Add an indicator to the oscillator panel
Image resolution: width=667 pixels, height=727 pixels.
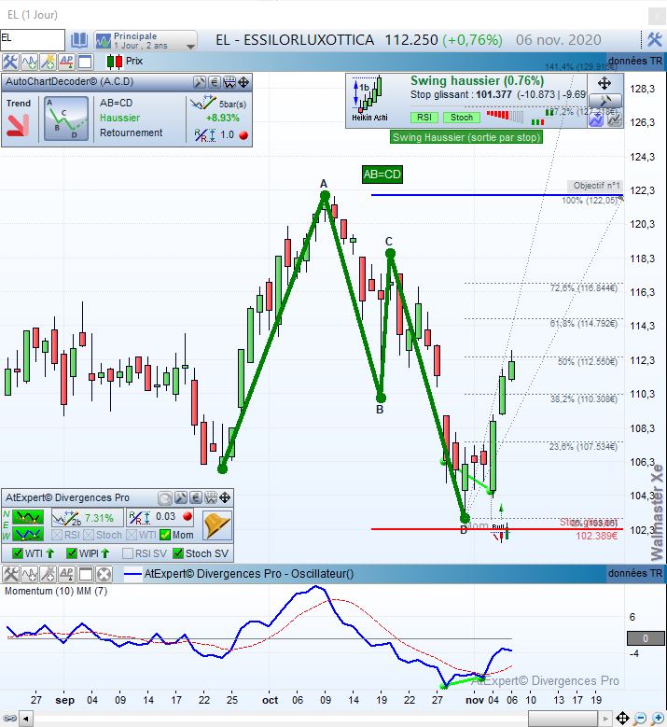pyautogui.click(x=29, y=575)
